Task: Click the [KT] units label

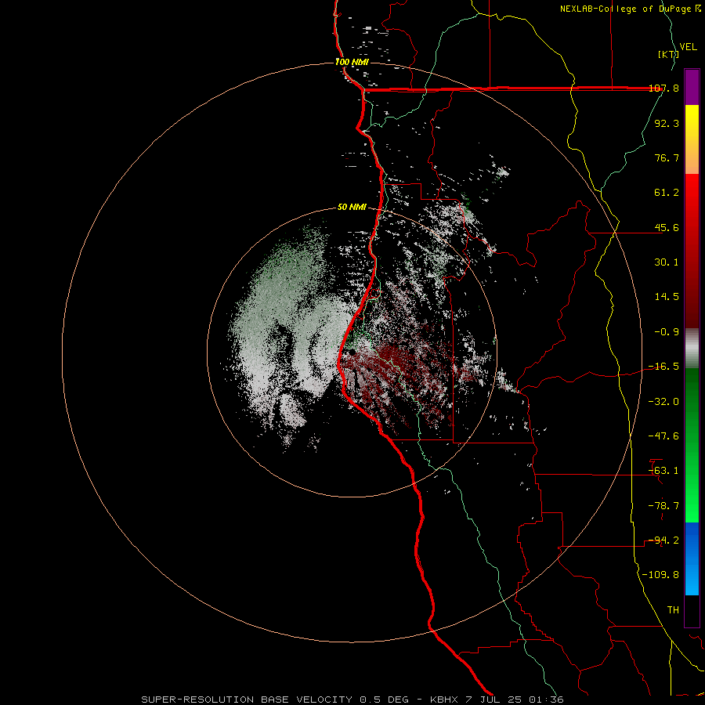Action: click(x=668, y=54)
